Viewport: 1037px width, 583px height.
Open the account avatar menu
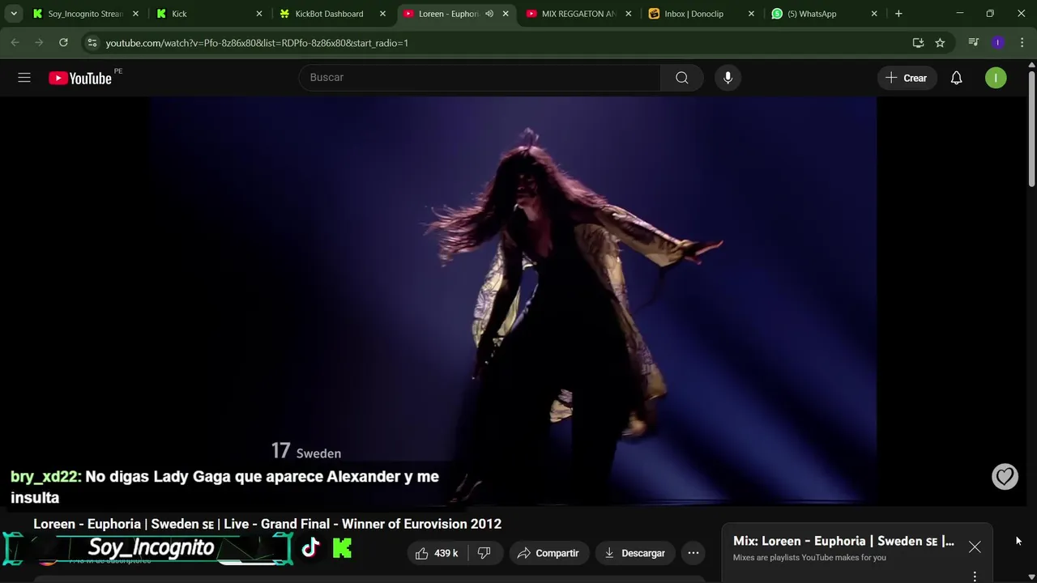pyautogui.click(x=996, y=78)
